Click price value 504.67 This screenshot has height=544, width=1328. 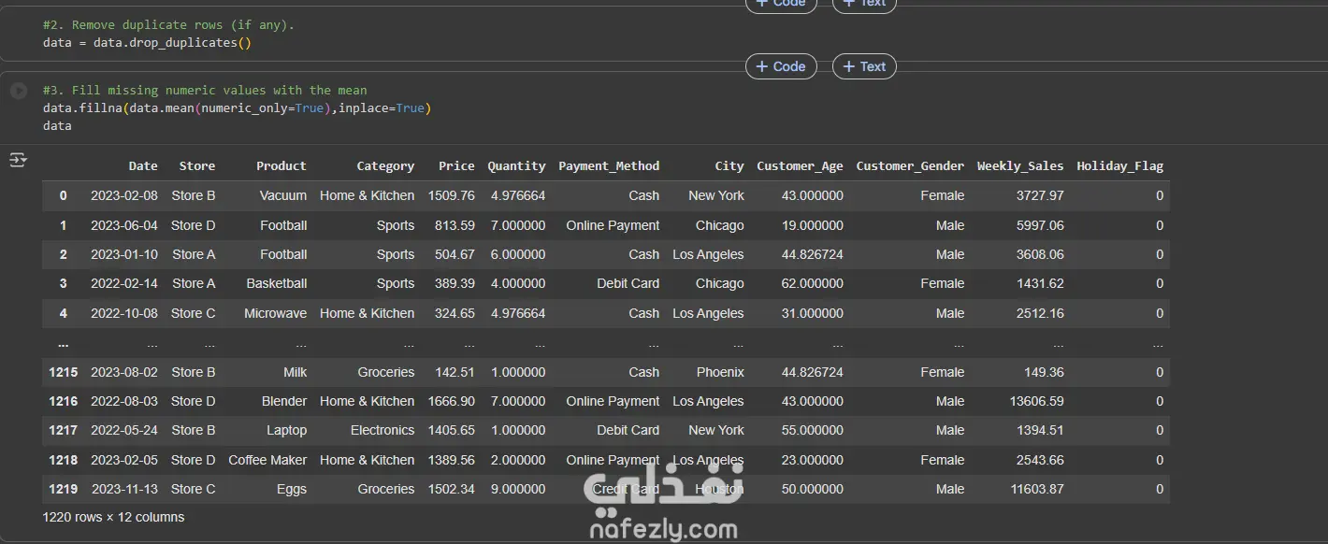[455, 255]
